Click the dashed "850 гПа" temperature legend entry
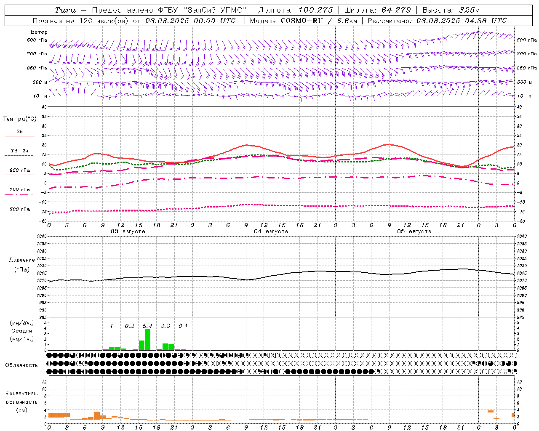The height and width of the screenshot is (431, 539). pyautogui.click(x=19, y=171)
